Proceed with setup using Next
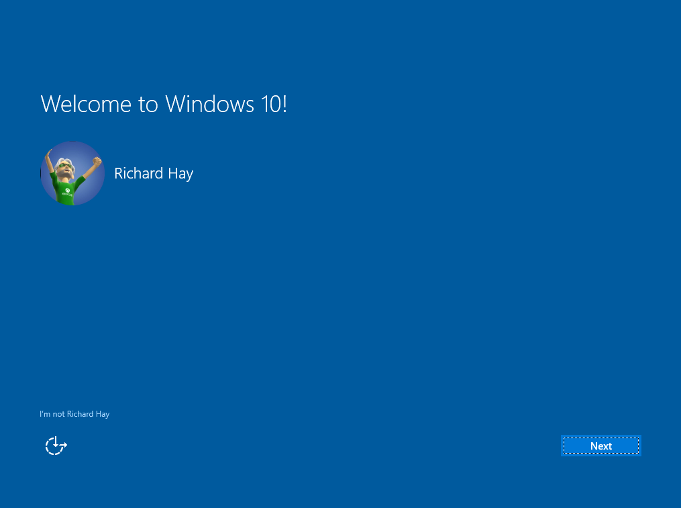 [x=600, y=446]
